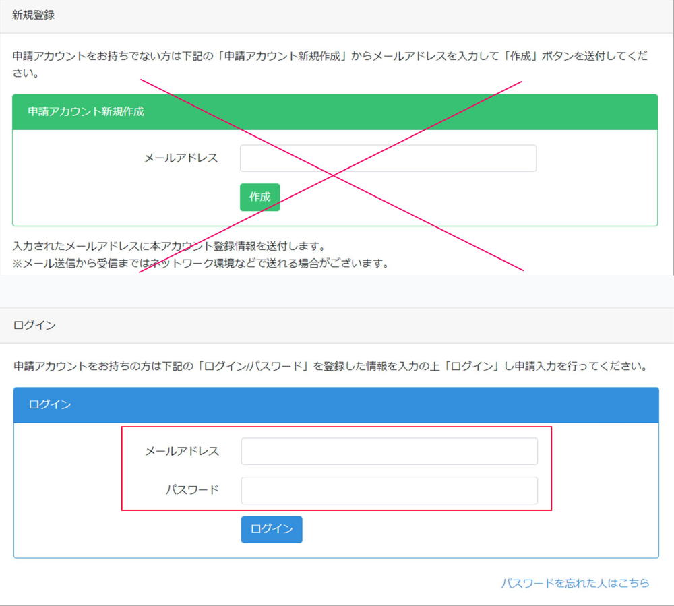The height and width of the screenshot is (606, 674).
Task: Click the green 作成 button
Action: (259, 197)
